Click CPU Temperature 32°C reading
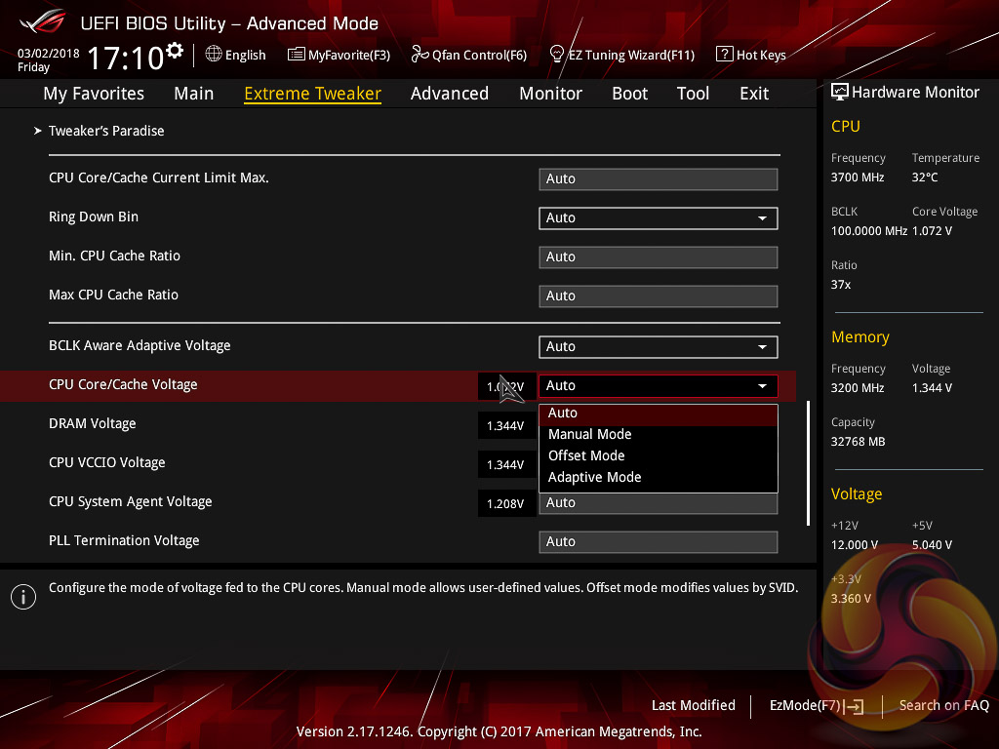 [x=925, y=177]
